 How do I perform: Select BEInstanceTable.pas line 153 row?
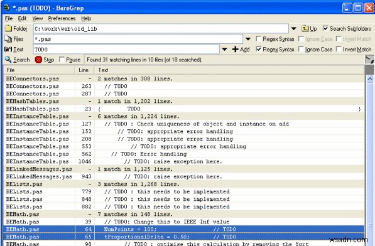point(184,131)
